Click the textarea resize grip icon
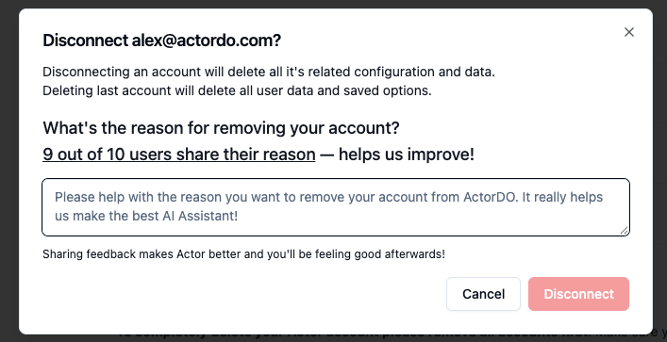This screenshot has height=342, width=667. tap(624, 230)
